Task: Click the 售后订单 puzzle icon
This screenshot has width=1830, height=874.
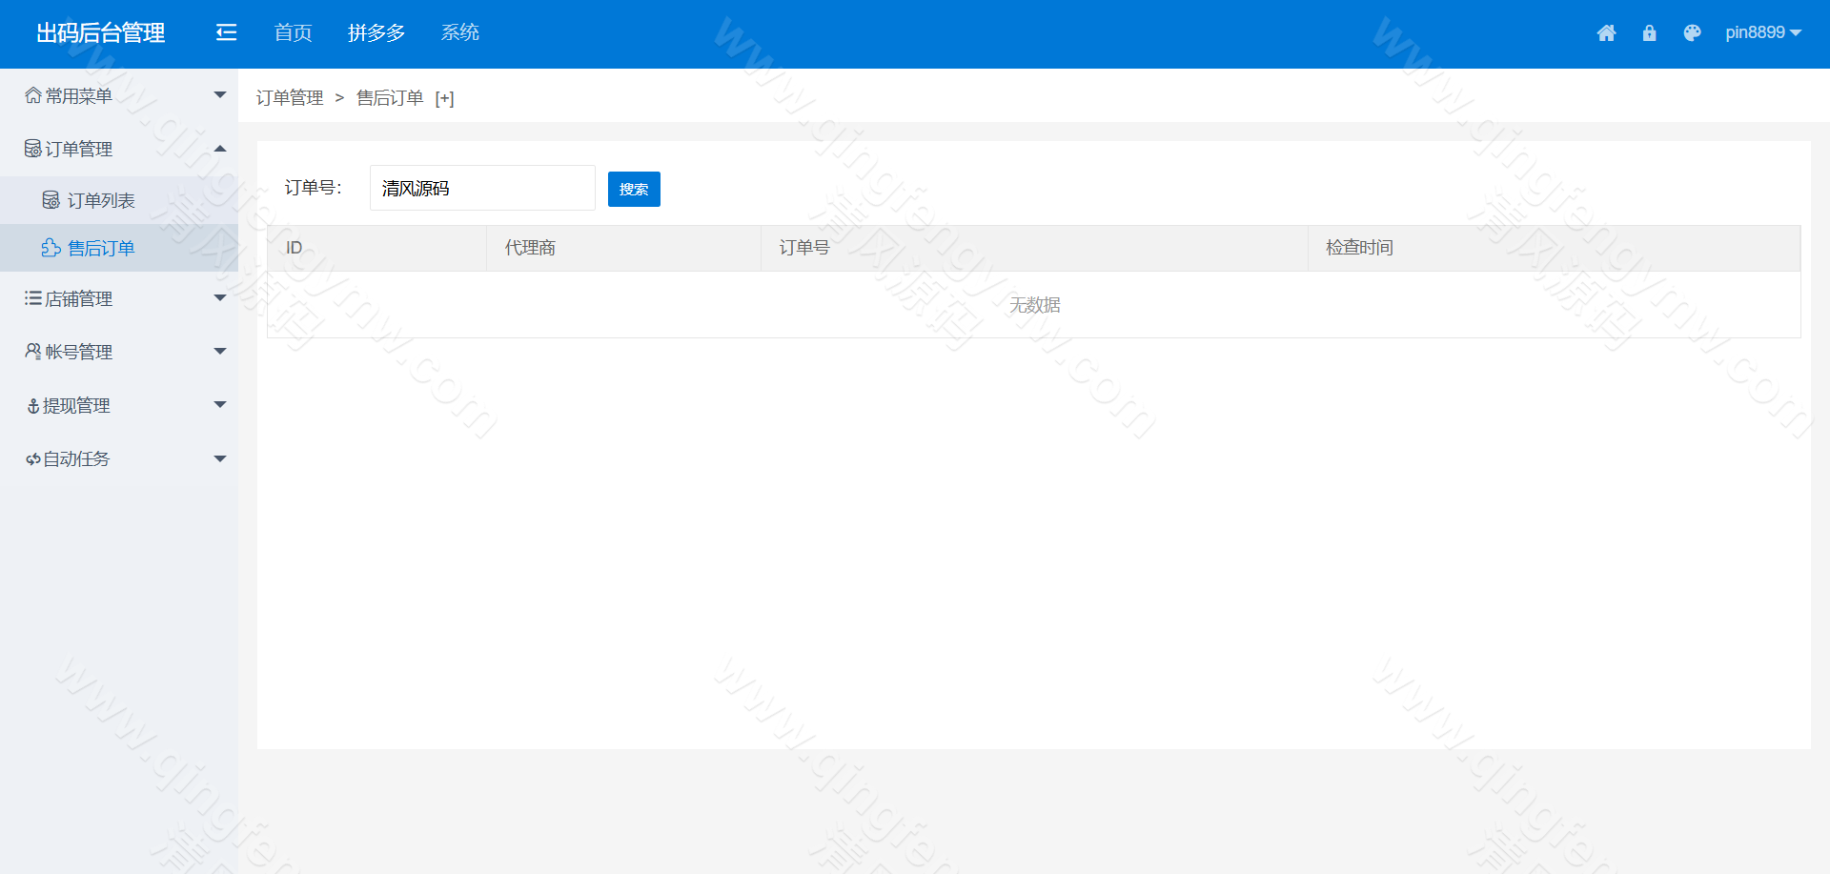Action: coord(50,248)
